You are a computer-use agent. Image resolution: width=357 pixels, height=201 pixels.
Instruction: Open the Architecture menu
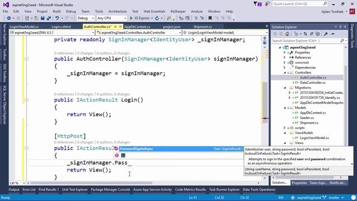[x=118, y=11]
